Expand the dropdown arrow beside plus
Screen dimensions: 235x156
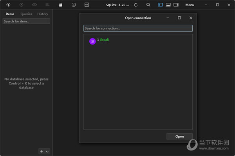click(47, 152)
